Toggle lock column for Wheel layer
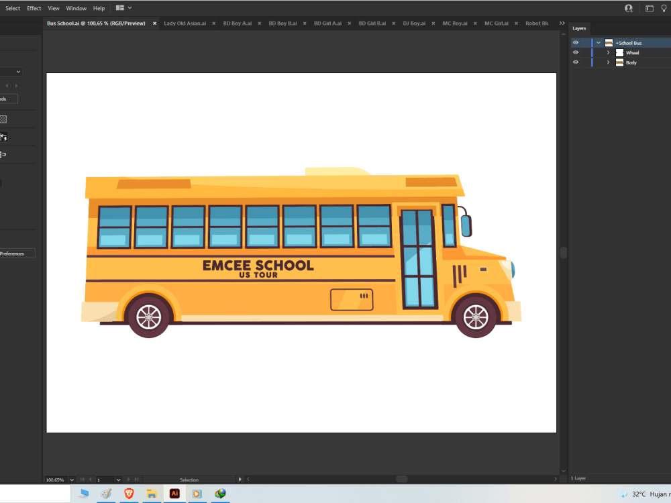 [584, 52]
